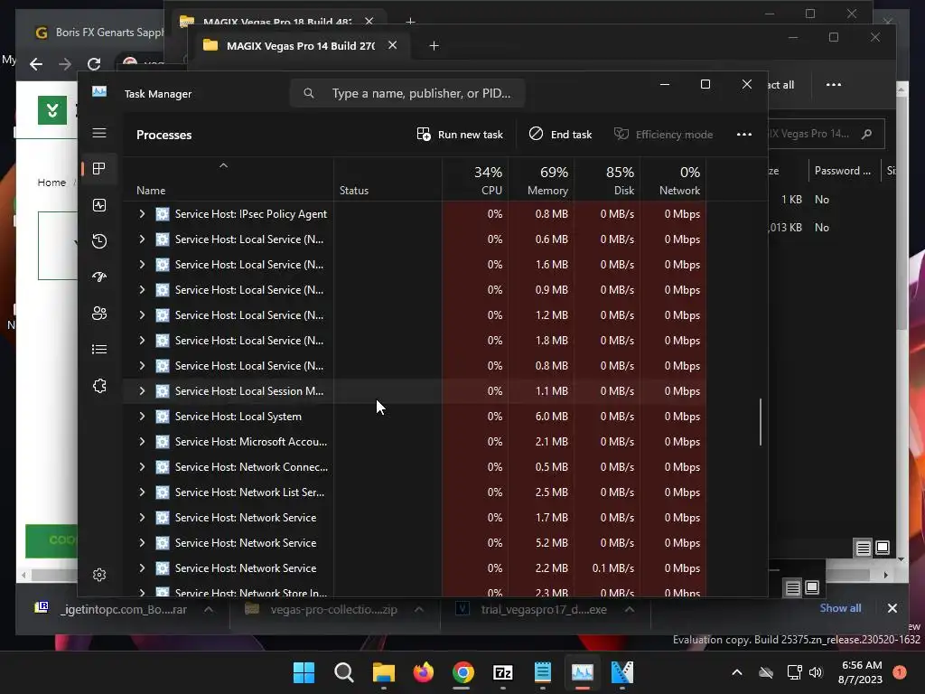Click the back arrow in the Chrome window
This screenshot has width=925, height=694.
36,64
